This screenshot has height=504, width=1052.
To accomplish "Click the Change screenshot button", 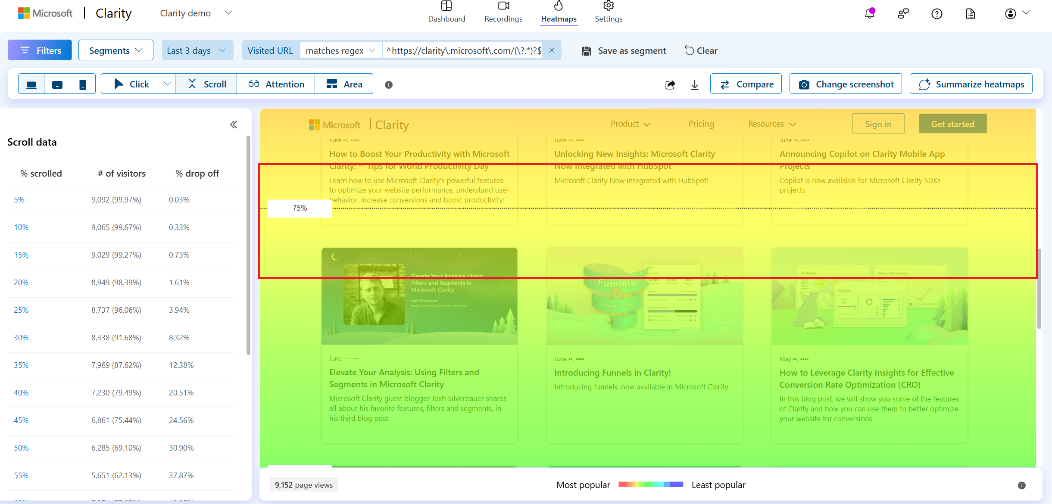I will click(846, 84).
